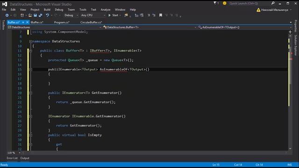Collapse the AsEnumerableOf method block
The width and height of the screenshot is (299, 168).
point(31,70)
